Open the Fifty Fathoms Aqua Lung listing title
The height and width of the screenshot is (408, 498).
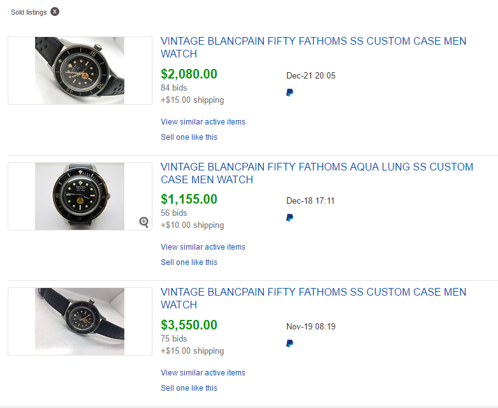(317, 173)
